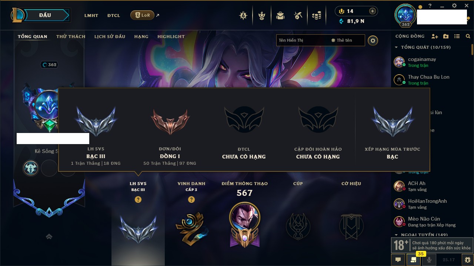Expand the banner chevron under the profile
This screenshot has width=474, height=266.
click(x=49, y=237)
